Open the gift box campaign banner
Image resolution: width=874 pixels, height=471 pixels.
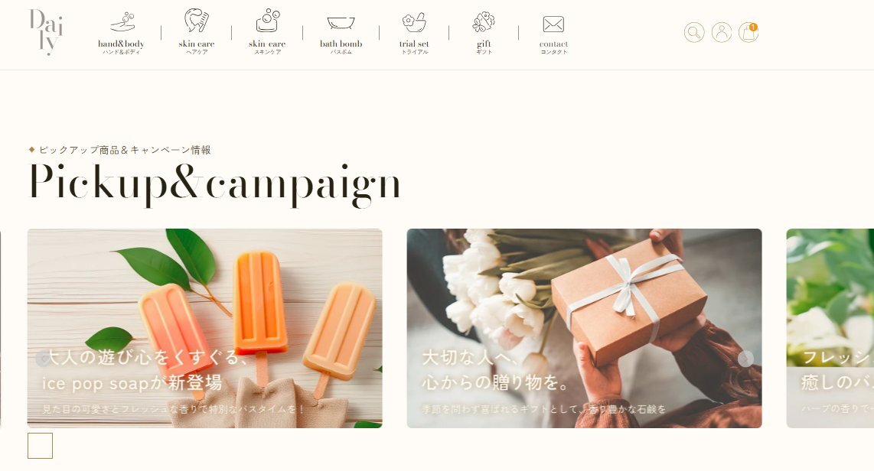pos(584,328)
